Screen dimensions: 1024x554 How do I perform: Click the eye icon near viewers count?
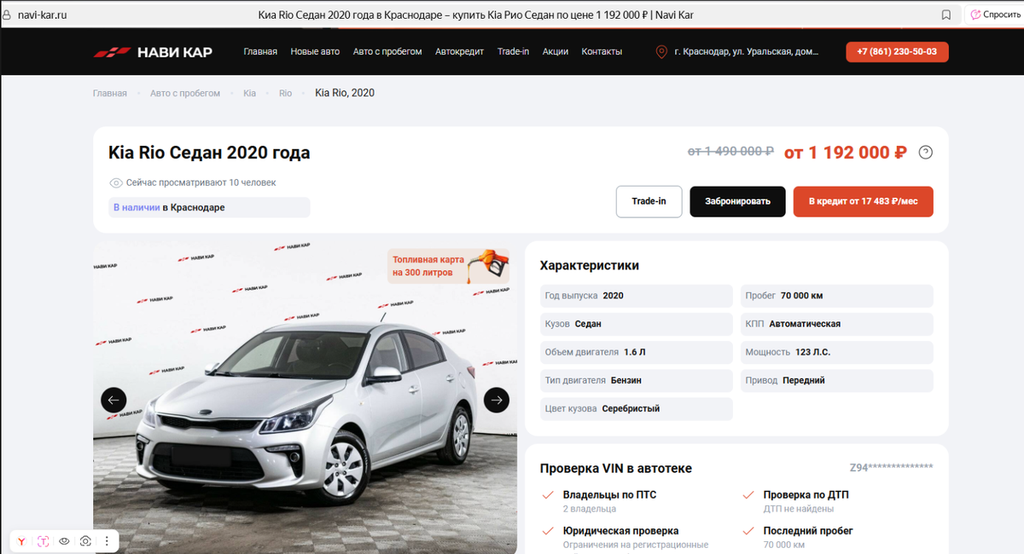(x=116, y=183)
